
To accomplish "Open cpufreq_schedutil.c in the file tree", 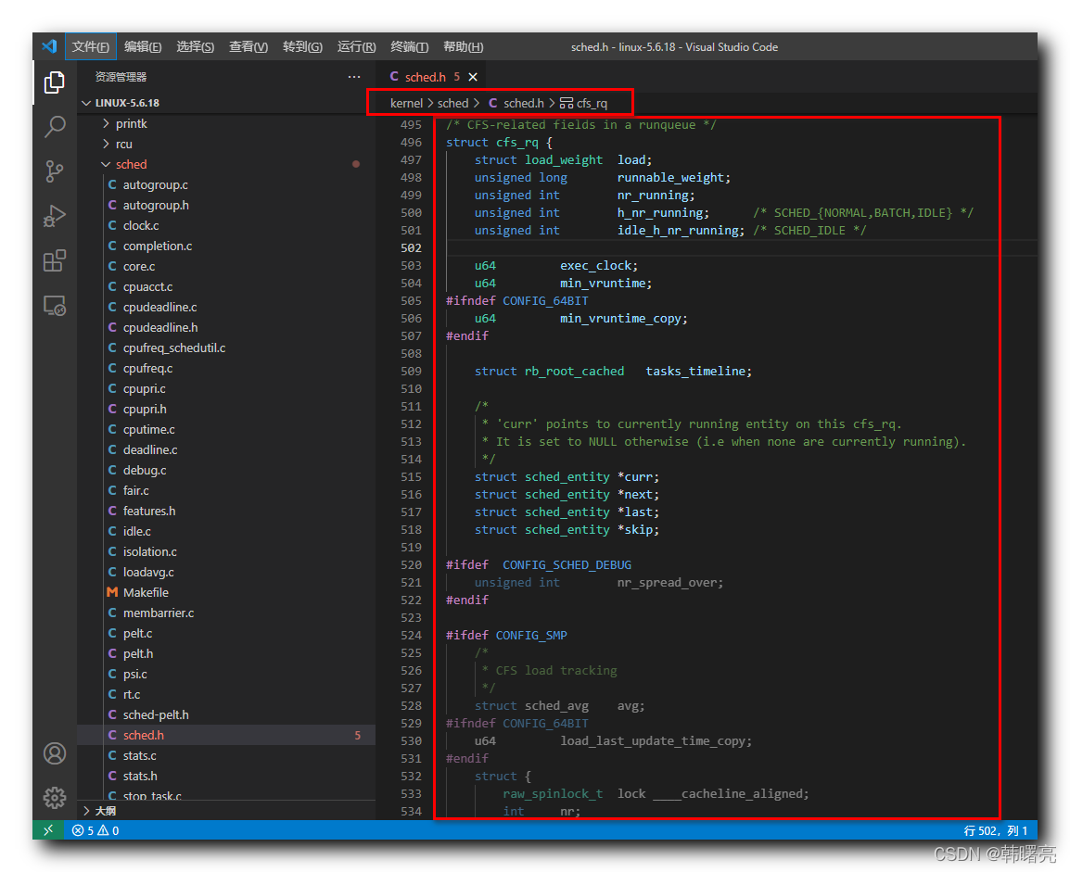I will [226, 348].
